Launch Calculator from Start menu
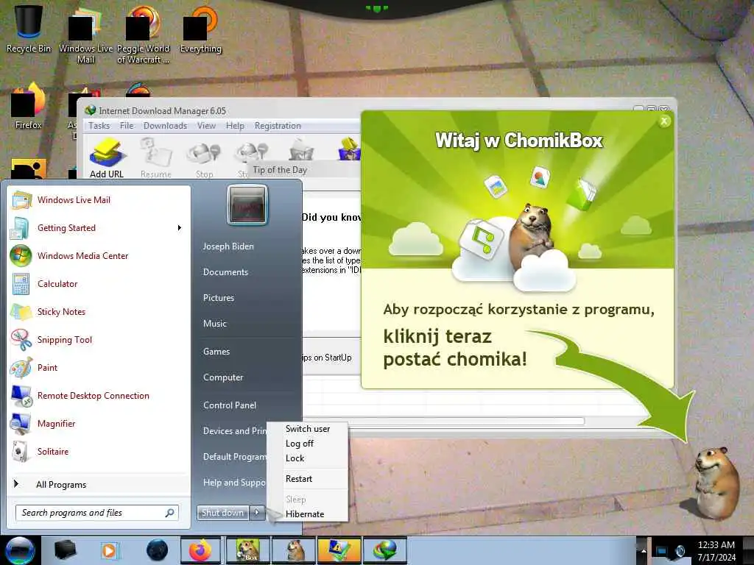 pos(99,283)
